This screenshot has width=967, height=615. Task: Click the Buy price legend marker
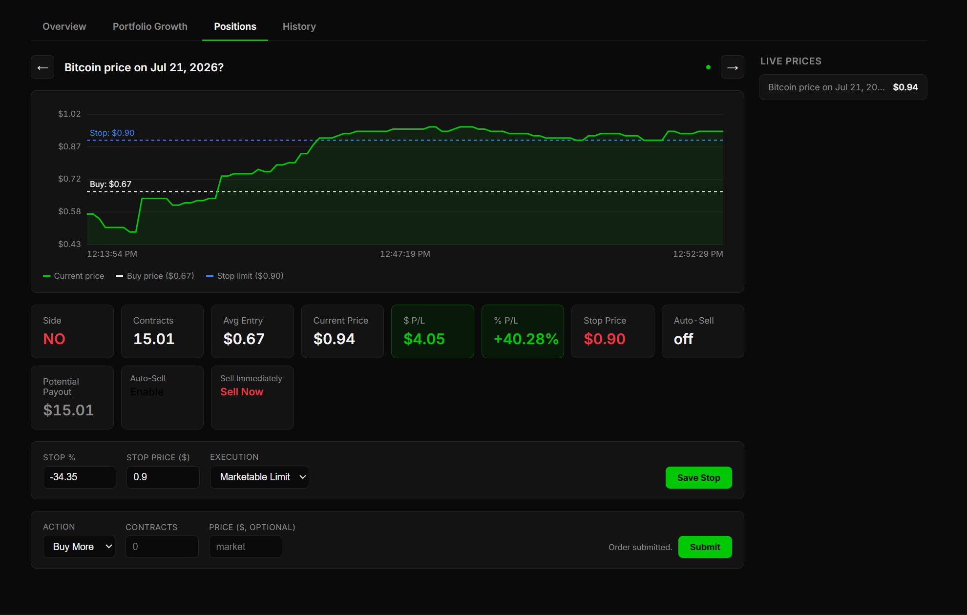119,276
